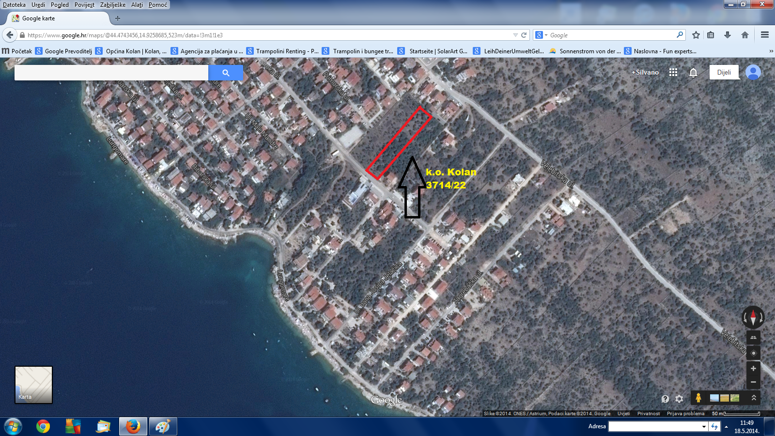Open the Općina Kolan bookmark
The width and height of the screenshot is (775, 436).
pos(131,51)
